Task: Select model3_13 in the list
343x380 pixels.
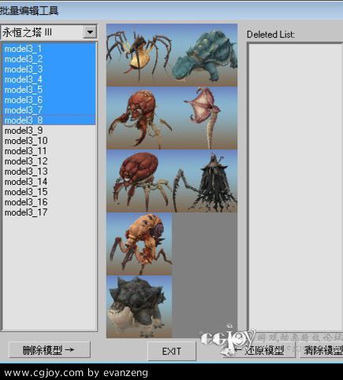Action: point(49,172)
